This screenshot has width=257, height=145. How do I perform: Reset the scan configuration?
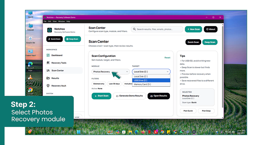(x=167, y=58)
